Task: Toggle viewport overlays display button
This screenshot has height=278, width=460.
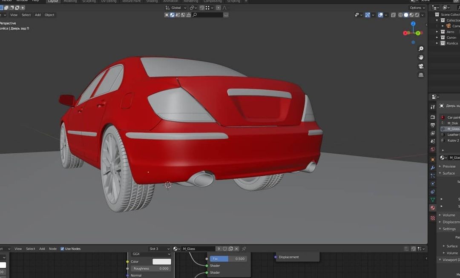Action: (x=380, y=15)
